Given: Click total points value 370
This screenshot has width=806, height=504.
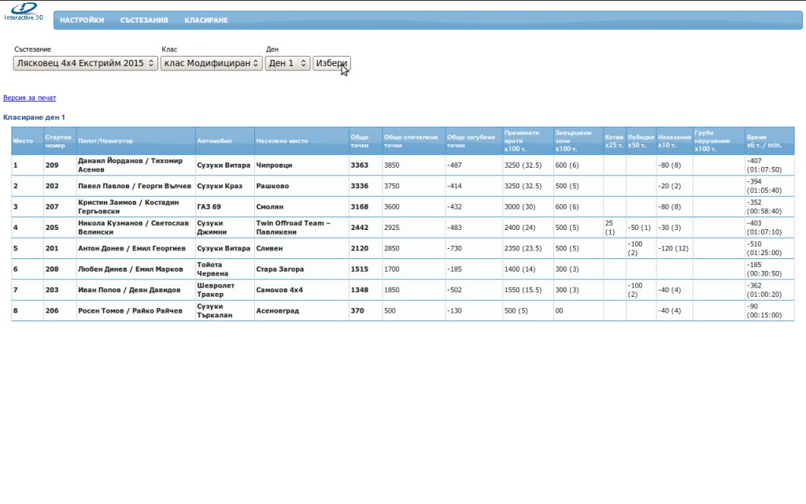Looking at the screenshot, I should click(357, 310).
